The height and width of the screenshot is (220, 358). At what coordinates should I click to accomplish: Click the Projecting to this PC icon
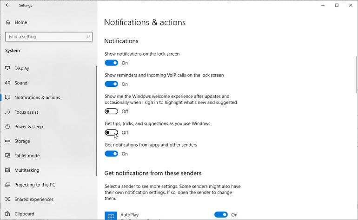7,185
